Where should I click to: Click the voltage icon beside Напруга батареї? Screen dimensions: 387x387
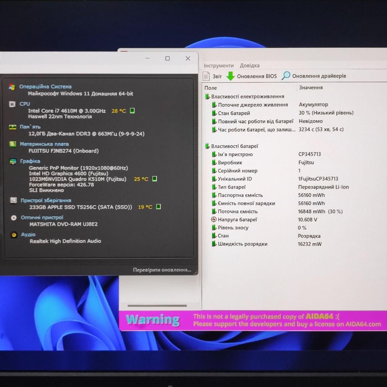[x=214, y=220]
